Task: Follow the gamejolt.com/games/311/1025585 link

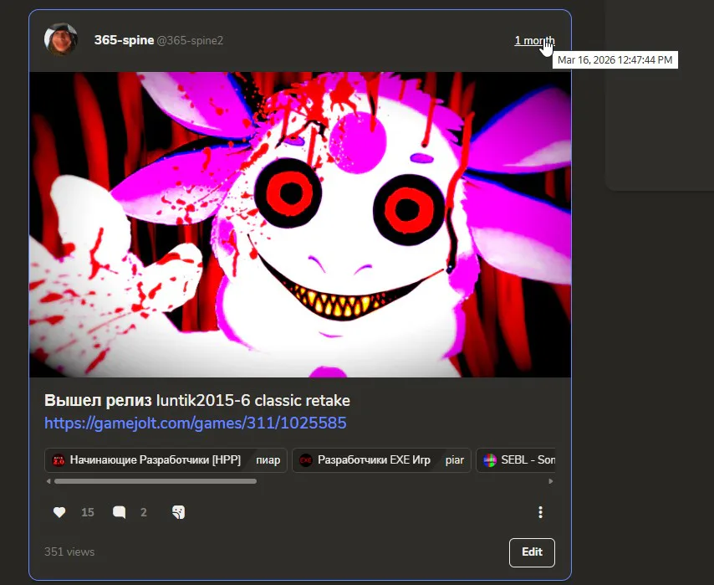Action: click(x=196, y=423)
